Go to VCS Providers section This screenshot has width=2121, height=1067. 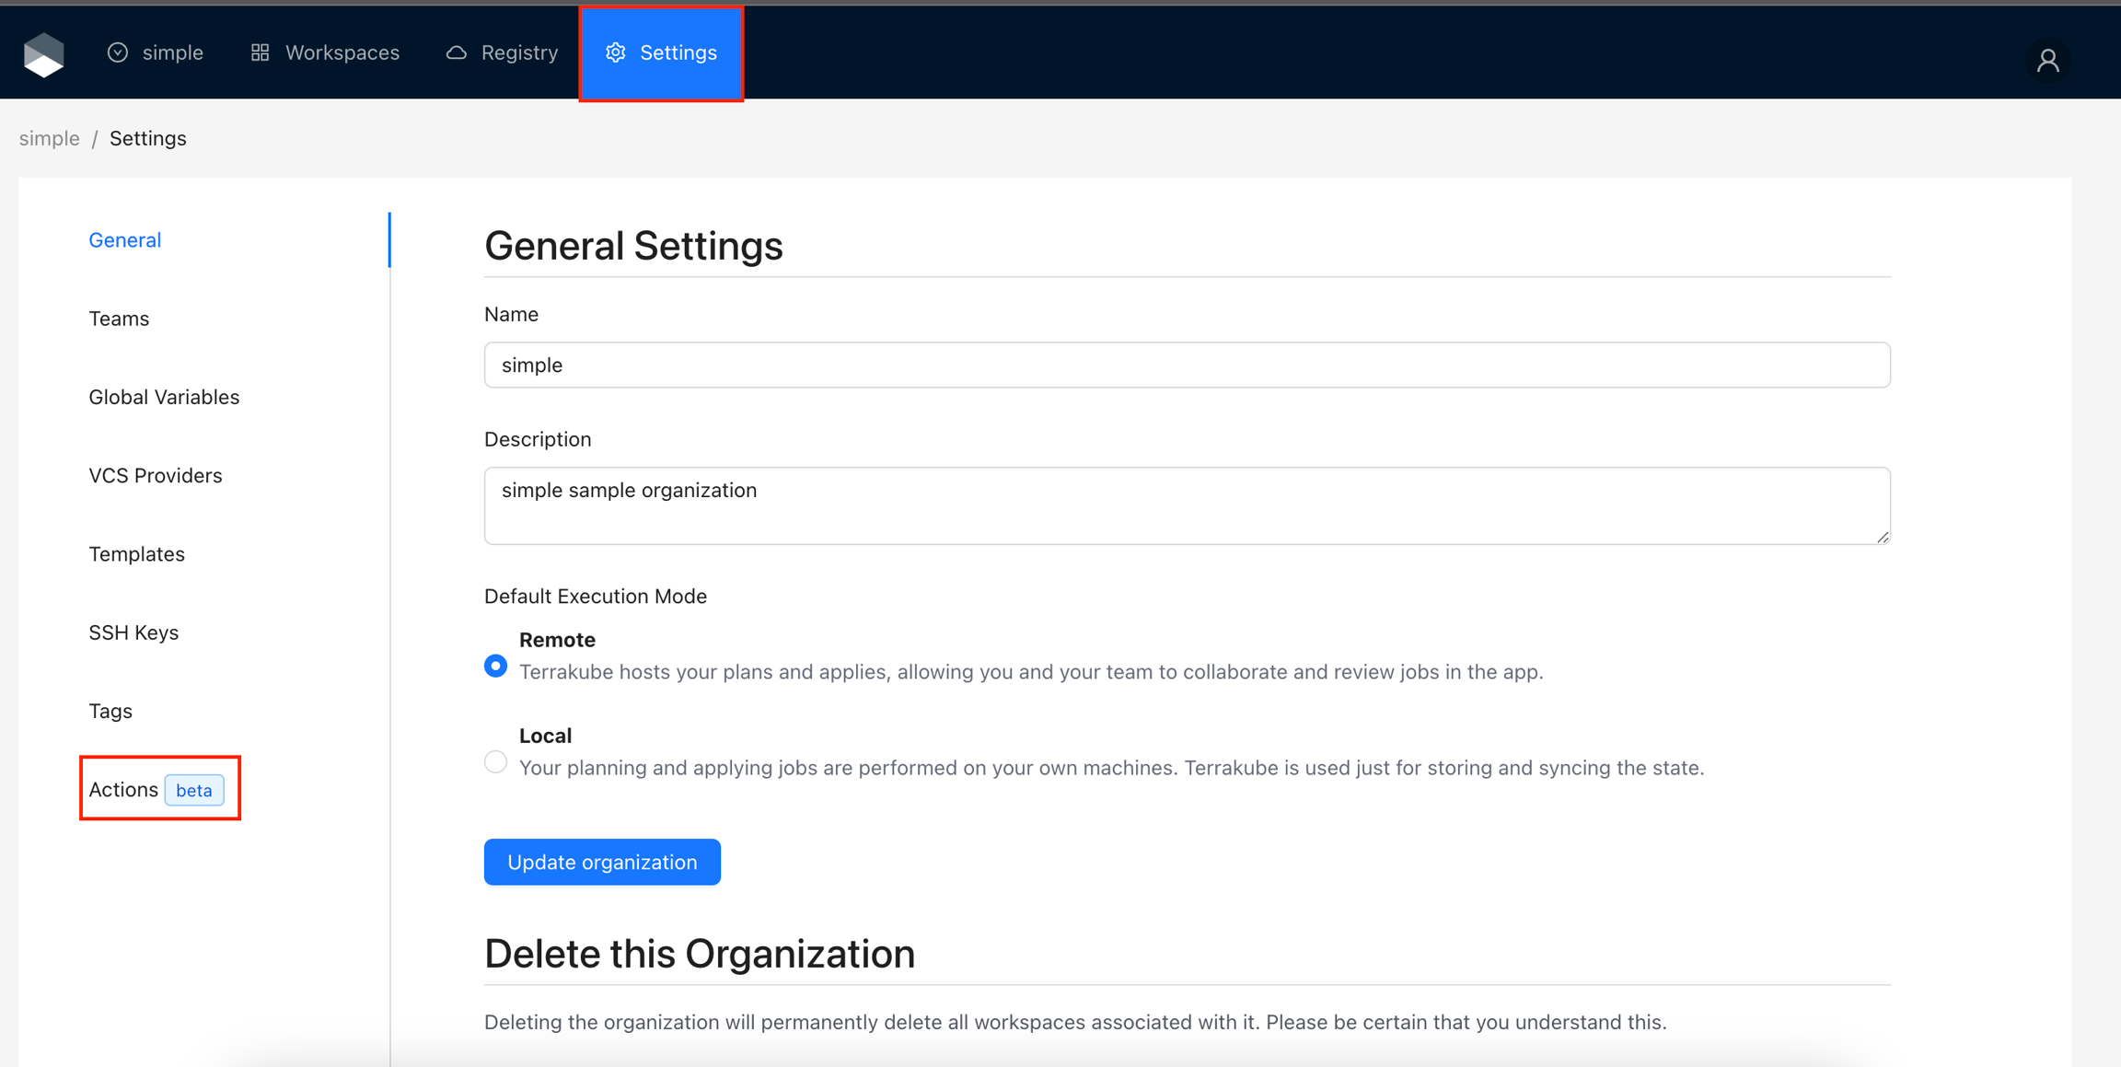click(156, 476)
